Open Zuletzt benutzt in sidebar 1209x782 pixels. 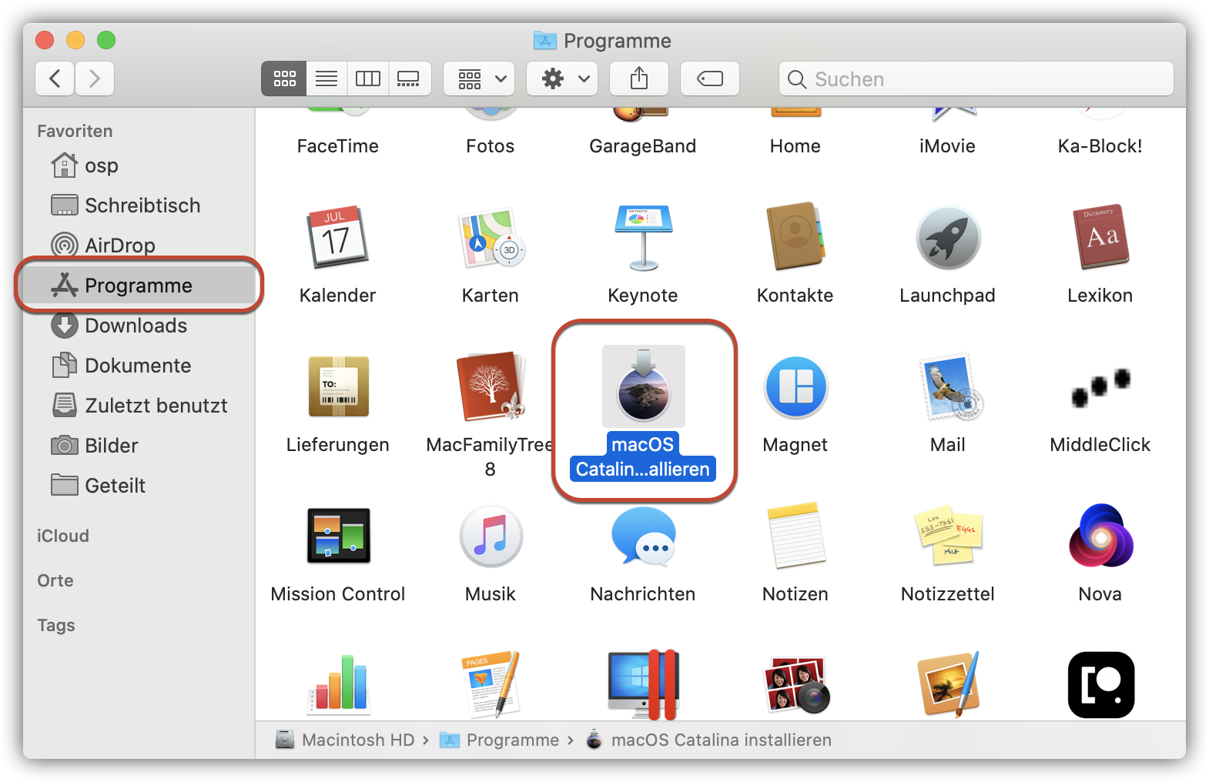(x=139, y=406)
